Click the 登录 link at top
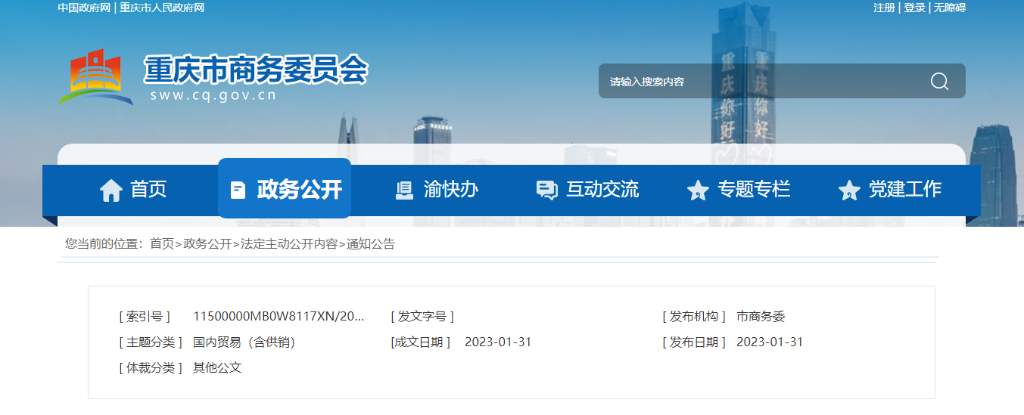 point(914,8)
